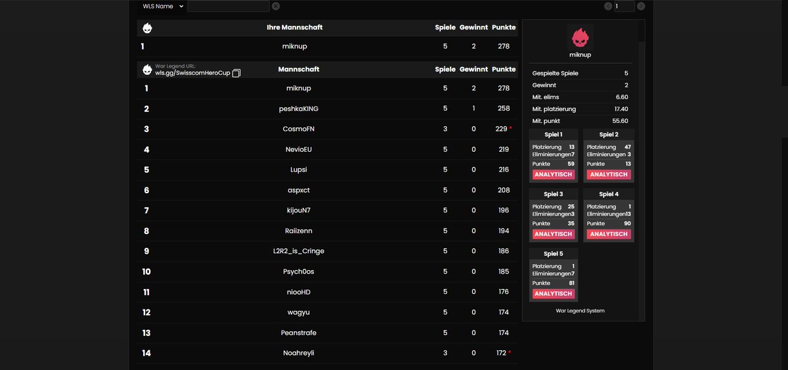Copy the War Legend URL
The width and height of the screenshot is (788, 370).
(x=236, y=73)
